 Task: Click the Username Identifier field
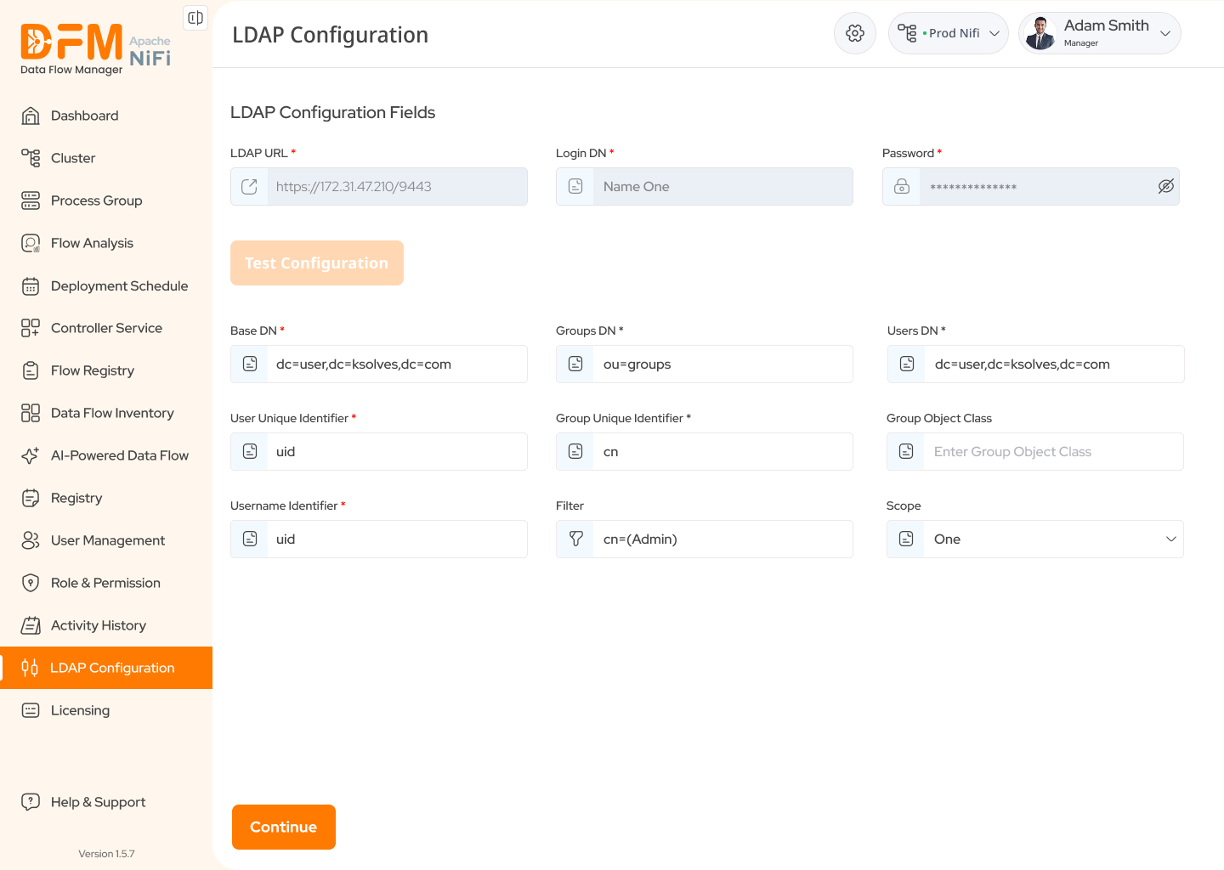pyautogui.click(x=379, y=539)
